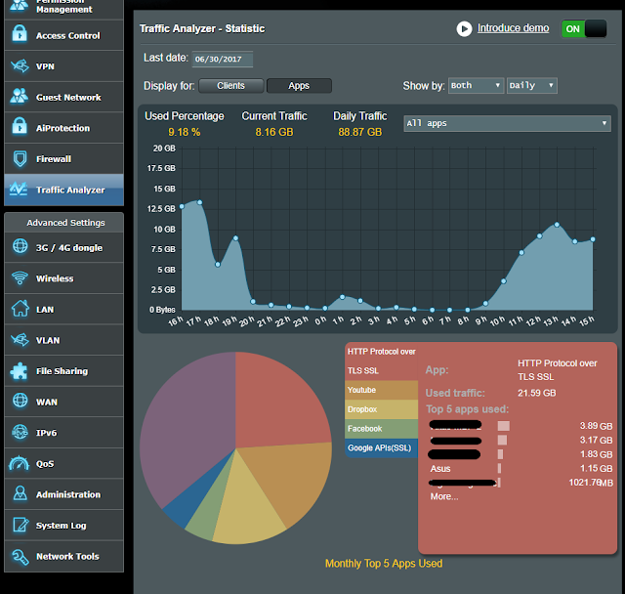Turn off the Traffic Analyzer ON switch

(x=584, y=28)
